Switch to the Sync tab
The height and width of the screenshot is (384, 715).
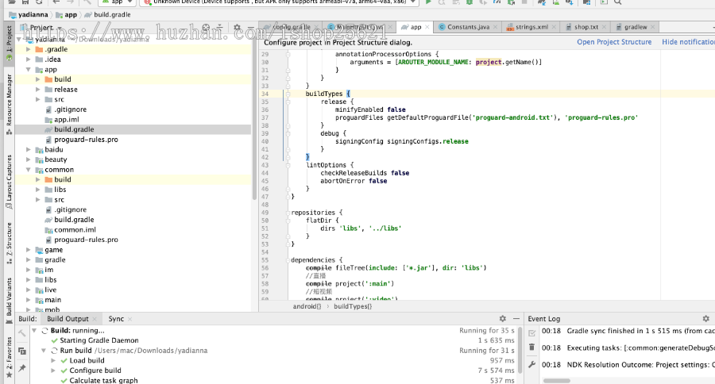(x=116, y=318)
